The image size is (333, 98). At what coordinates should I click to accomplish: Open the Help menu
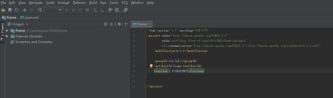tap(150, 3)
